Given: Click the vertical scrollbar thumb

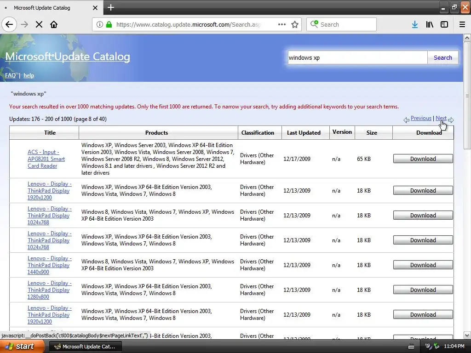Looking at the screenshot, I should click(x=467, y=96).
